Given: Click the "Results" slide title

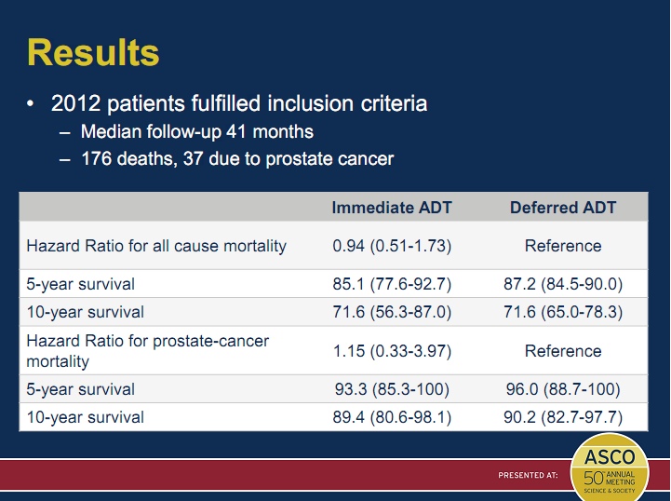Looking at the screenshot, I should click(93, 52).
